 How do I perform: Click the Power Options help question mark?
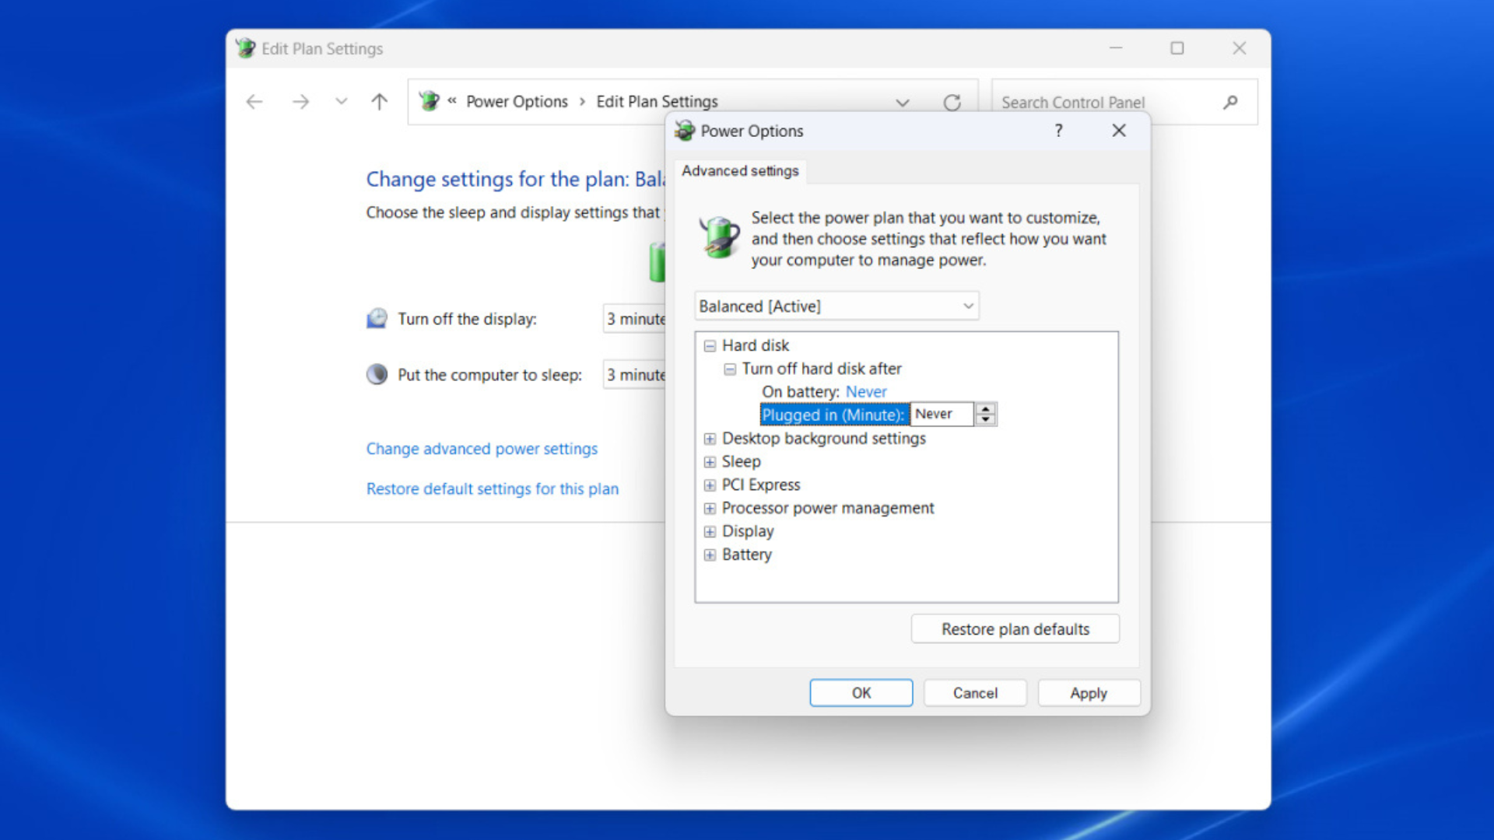pyautogui.click(x=1058, y=131)
